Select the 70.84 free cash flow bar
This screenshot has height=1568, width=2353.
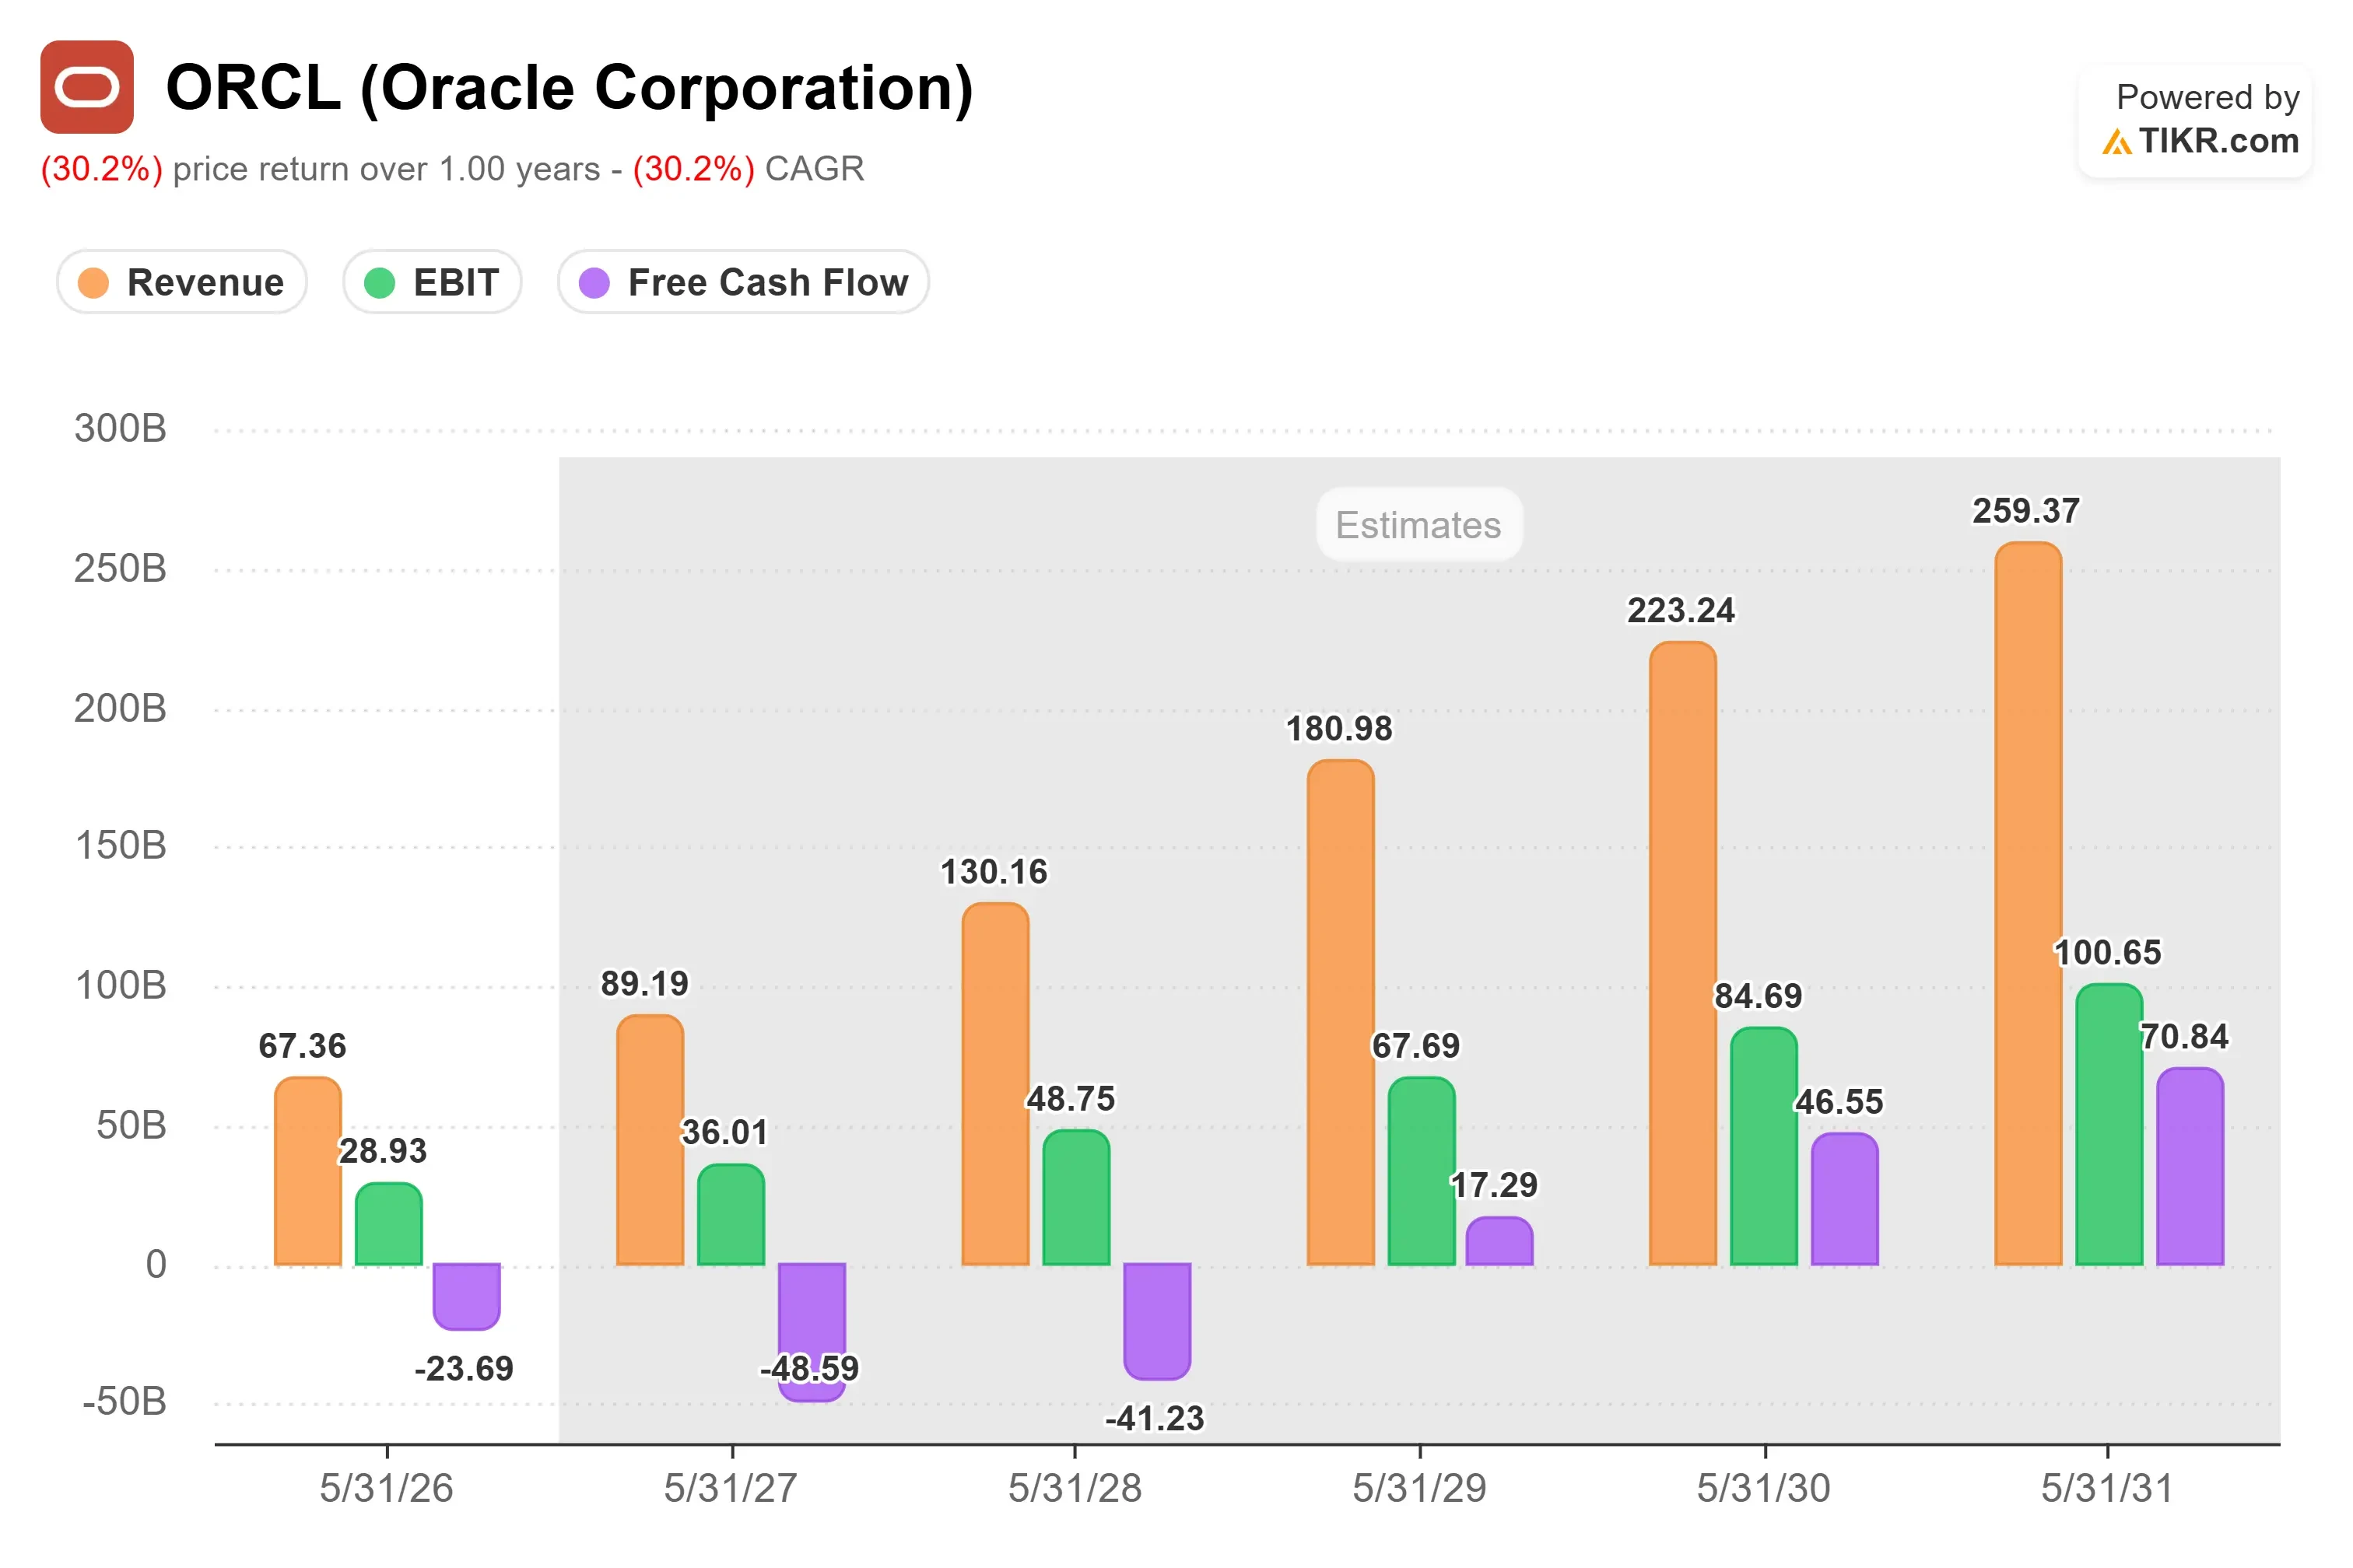(2191, 1166)
